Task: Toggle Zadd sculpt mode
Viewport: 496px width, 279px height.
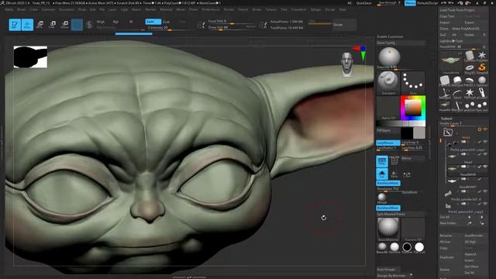Action: pos(153,22)
